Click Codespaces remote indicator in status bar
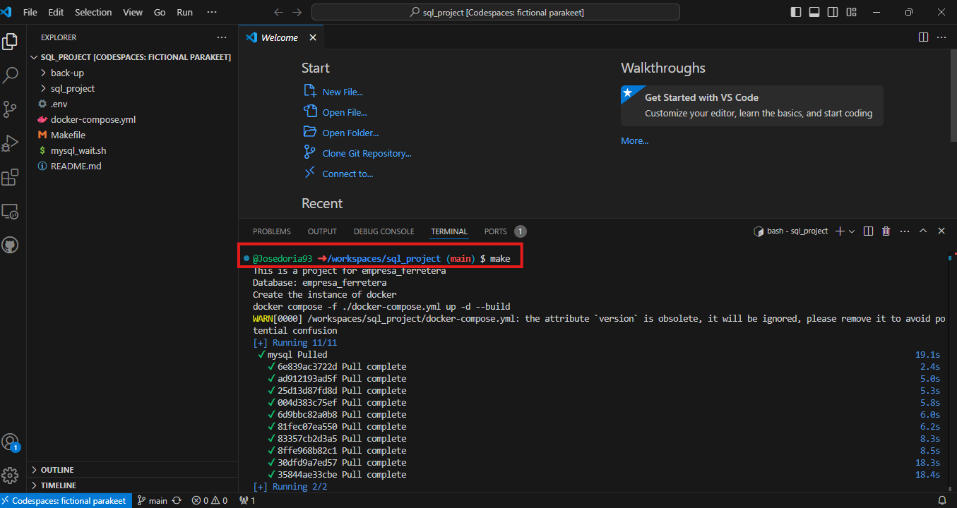This screenshot has height=508, width=957. coord(66,500)
